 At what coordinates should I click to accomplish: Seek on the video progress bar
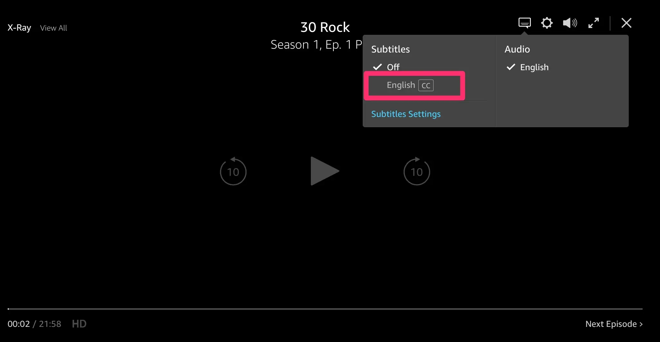coord(325,309)
